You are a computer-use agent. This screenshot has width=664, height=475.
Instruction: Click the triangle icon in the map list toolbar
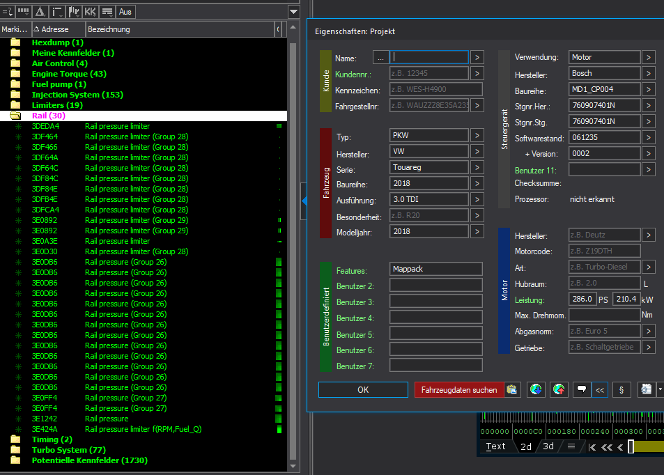point(40,12)
